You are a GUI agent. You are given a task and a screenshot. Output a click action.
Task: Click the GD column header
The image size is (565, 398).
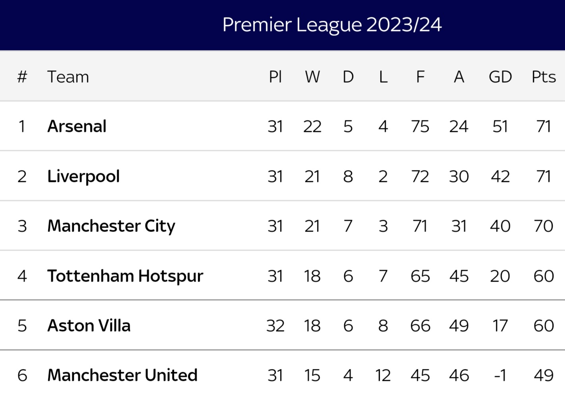[x=500, y=77]
